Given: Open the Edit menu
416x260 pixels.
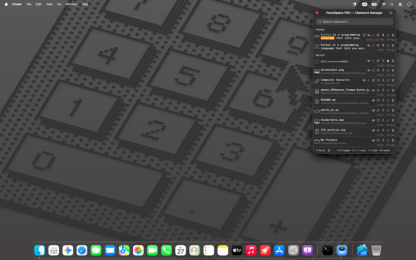Looking at the screenshot, I should 38,4.
